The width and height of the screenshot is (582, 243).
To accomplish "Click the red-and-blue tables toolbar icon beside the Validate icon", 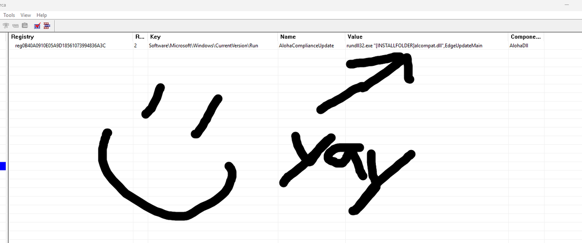I will 47,25.
